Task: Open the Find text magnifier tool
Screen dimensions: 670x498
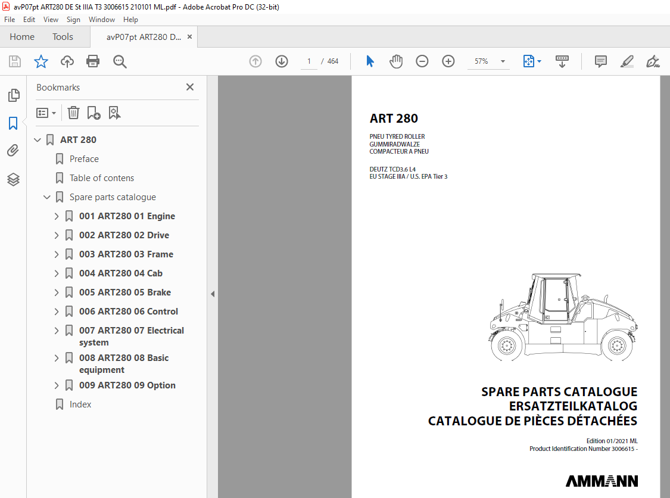Action: (120, 61)
